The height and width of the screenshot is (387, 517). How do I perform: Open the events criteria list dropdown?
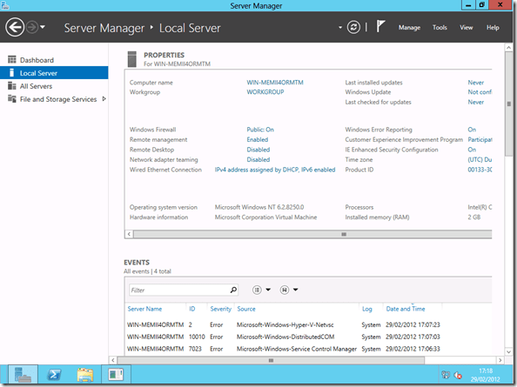[261, 290]
